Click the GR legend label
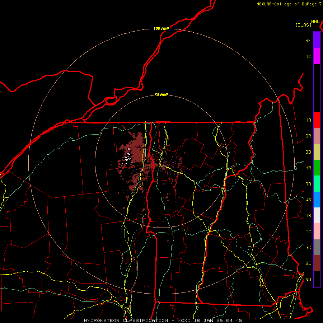 click(308, 136)
